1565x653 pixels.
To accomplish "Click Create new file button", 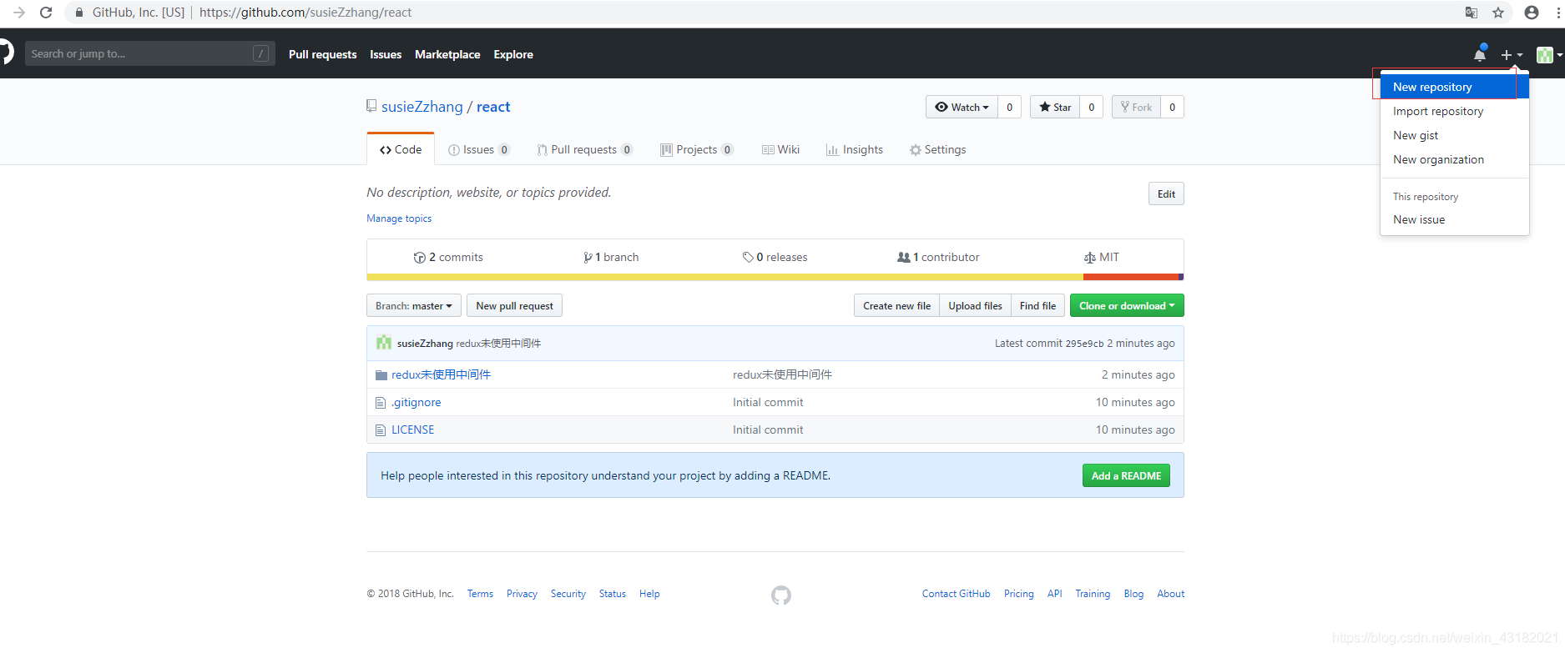I will pos(897,306).
